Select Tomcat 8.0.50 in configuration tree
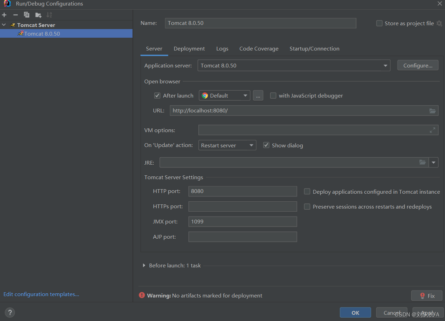The height and width of the screenshot is (321, 445). pos(66,34)
